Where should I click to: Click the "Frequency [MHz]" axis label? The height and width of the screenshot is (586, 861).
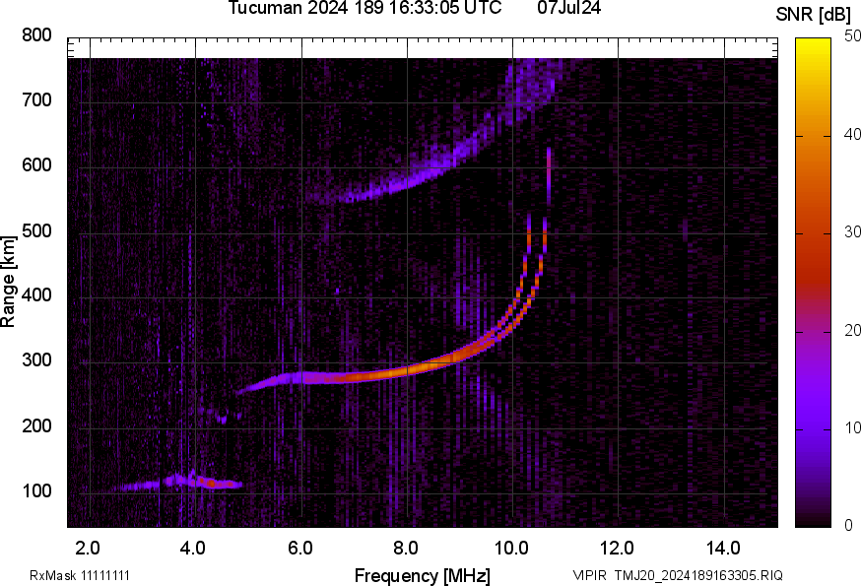click(423, 575)
